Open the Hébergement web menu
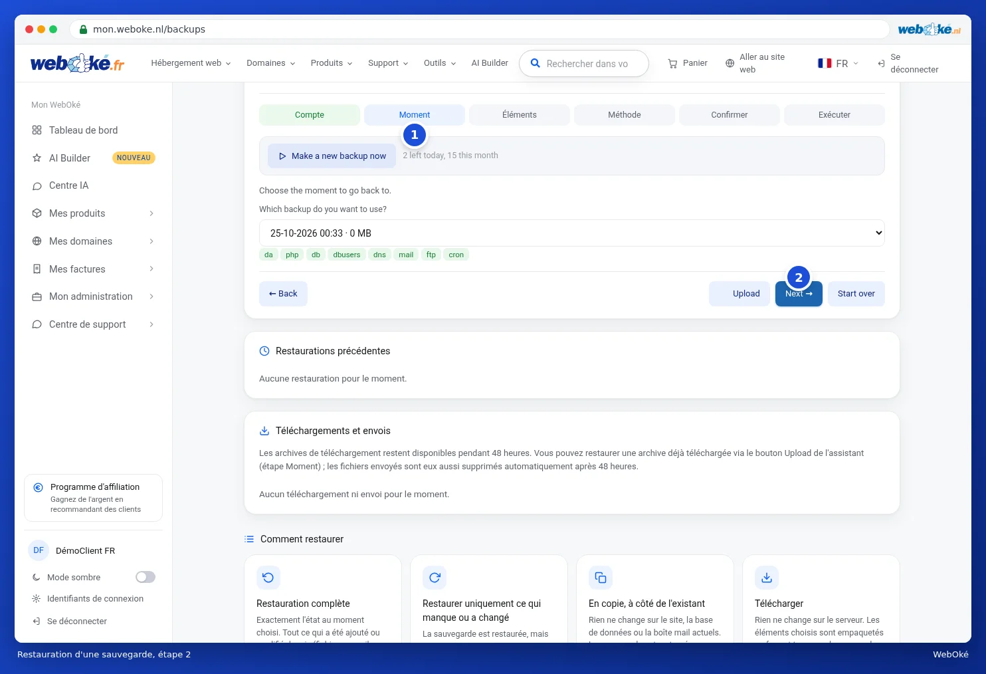This screenshot has width=986, height=674. (191, 63)
